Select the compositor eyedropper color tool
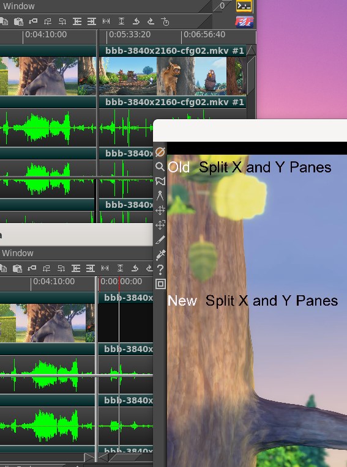This screenshot has height=467, width=347. click(x=160, y=255)
